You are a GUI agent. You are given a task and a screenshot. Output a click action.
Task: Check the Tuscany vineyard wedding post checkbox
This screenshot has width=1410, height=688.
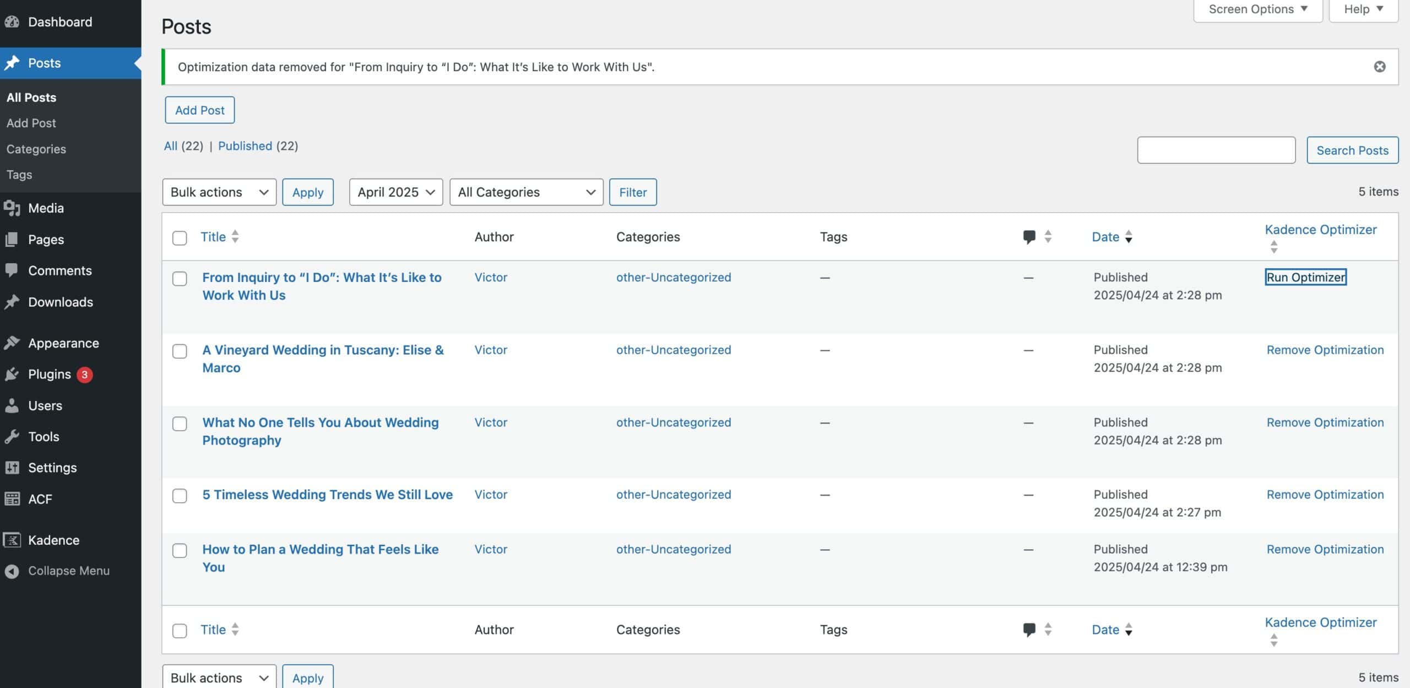(x=180, y=351)
